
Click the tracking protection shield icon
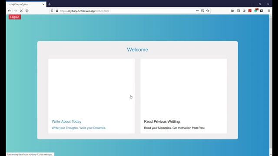(52, 11)
